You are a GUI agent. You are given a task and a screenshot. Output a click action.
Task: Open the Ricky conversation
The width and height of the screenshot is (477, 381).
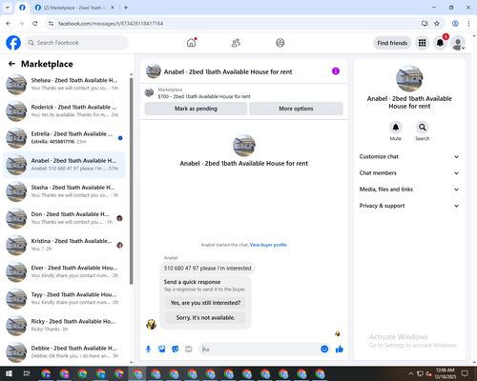coord(65,325)
